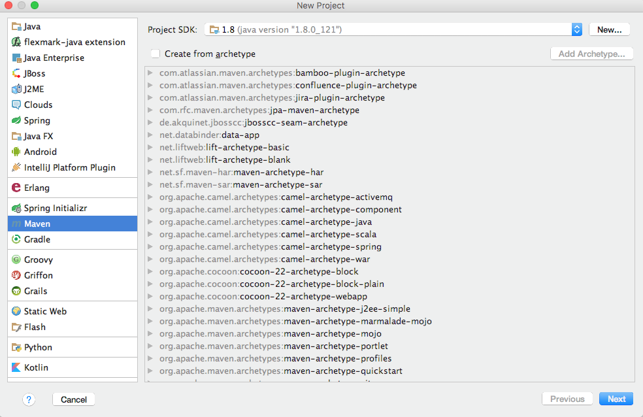The height and width of the screenshot is (417, 643).
Task: Select the Java FX folder icon
Action: (x=16, y=136)
